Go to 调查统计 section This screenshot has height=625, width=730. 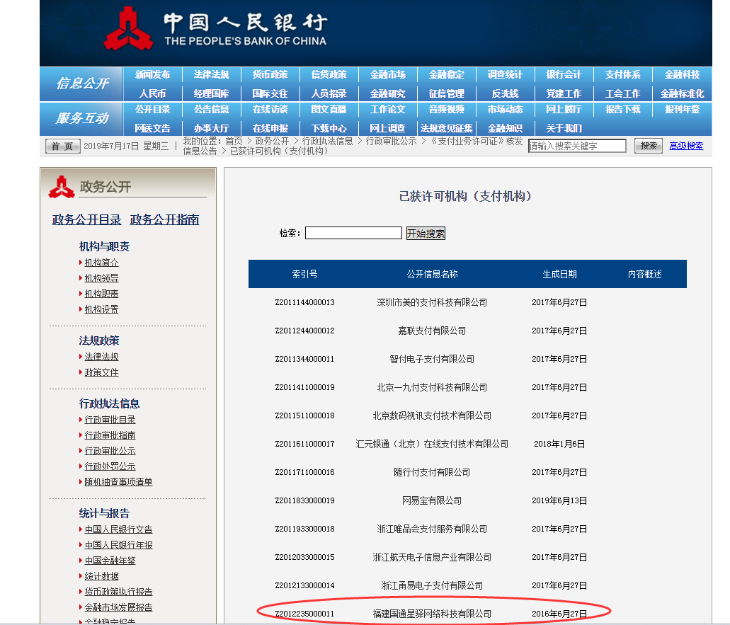click(x=505, y=74)
